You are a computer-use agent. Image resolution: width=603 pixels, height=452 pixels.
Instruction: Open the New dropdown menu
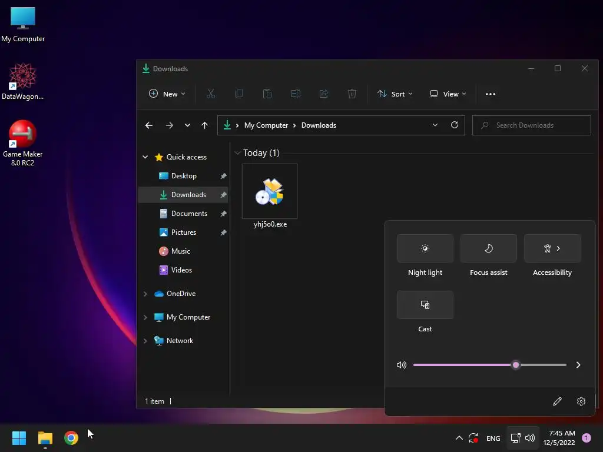[167, 94]
